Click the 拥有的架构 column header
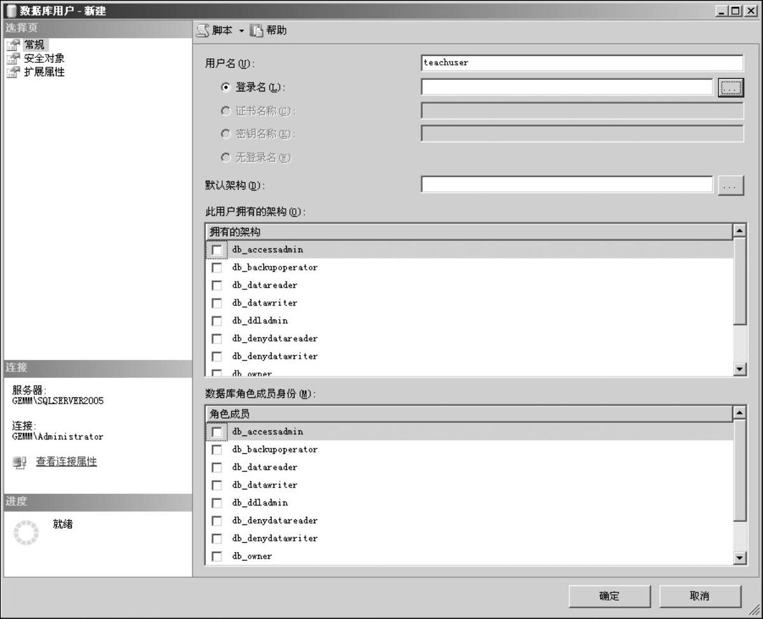Viewport: 763px width, 619px height. pyautogui.click(x=469, y=232)
